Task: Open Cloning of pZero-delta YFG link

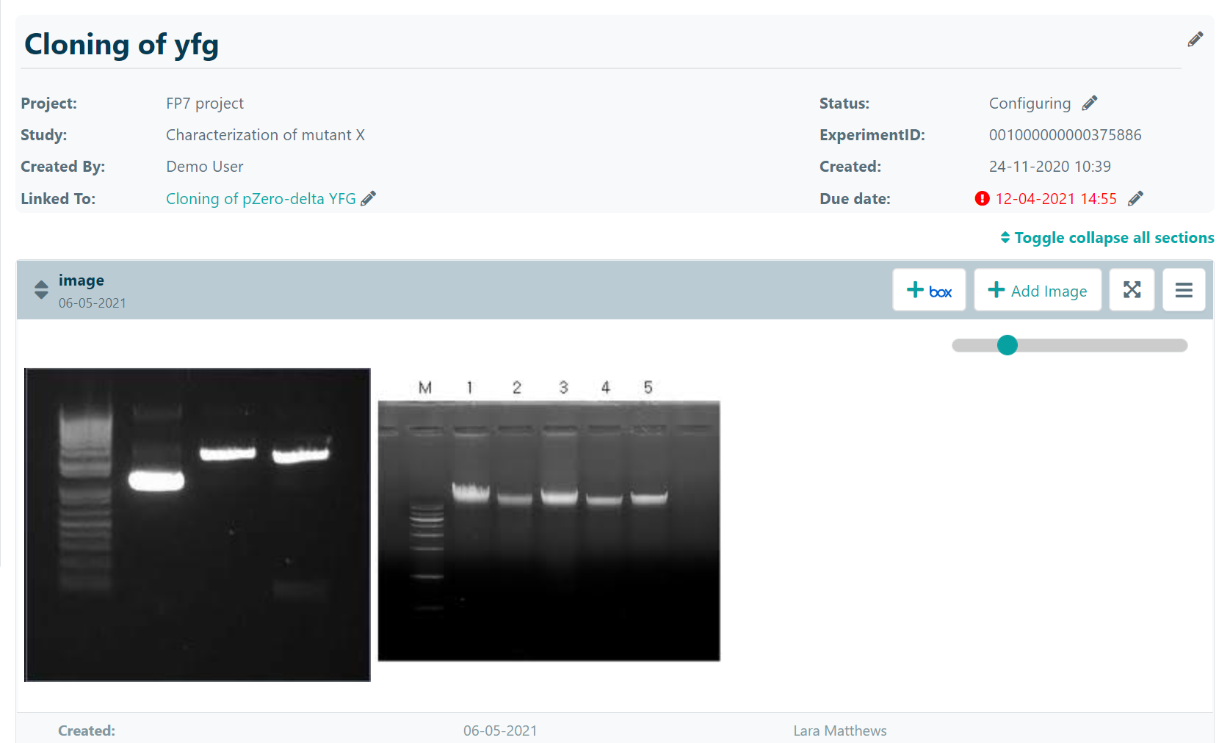Action: click(x=261, y=199)
